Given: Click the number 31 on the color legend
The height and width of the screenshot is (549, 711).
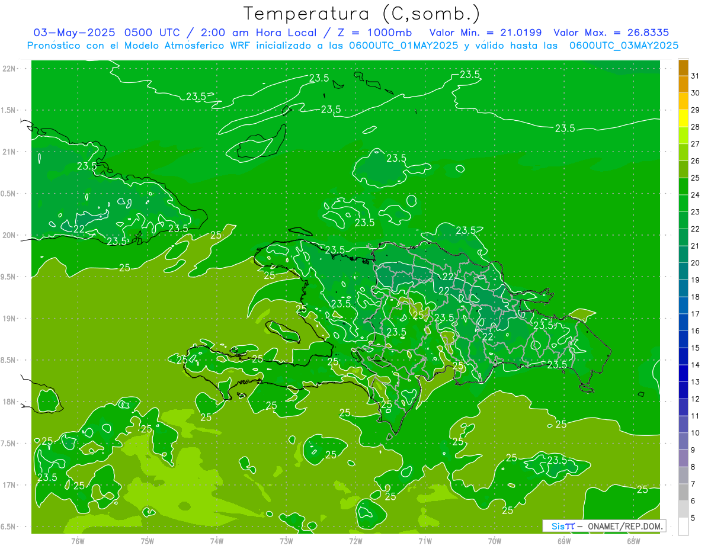Looking at the screenshot, I should pyautogui.click(x=696, y=76).
